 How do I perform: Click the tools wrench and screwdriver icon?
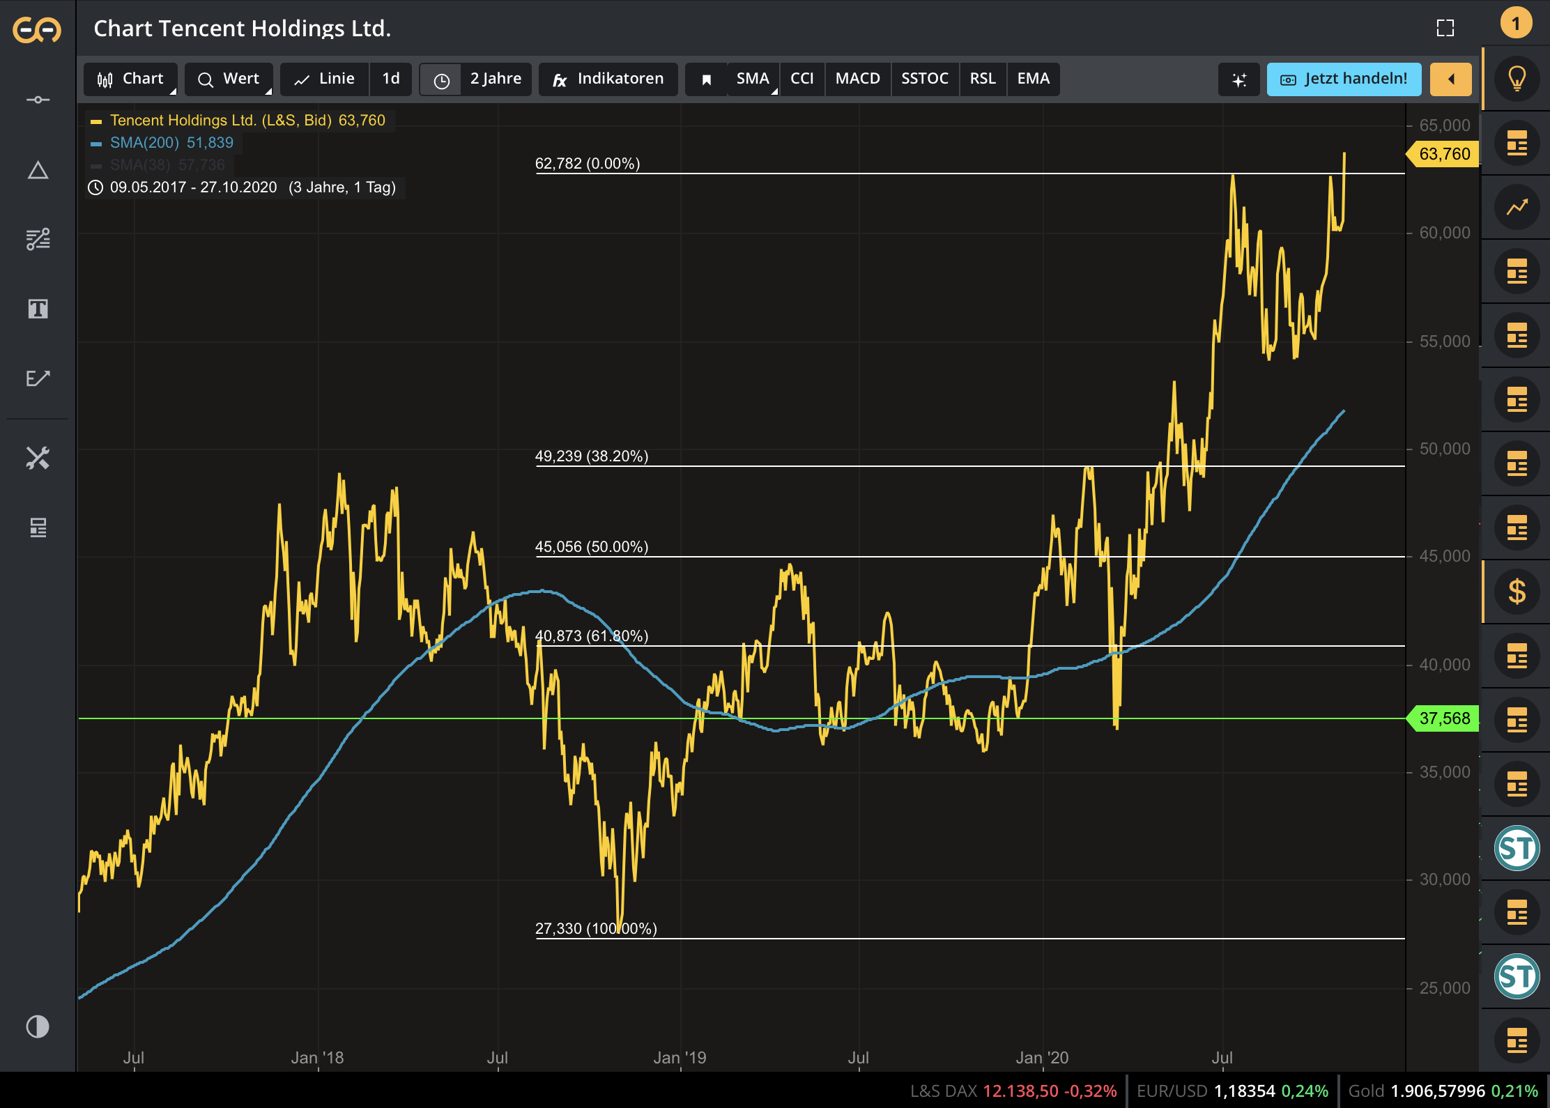(x=38, y=458)
